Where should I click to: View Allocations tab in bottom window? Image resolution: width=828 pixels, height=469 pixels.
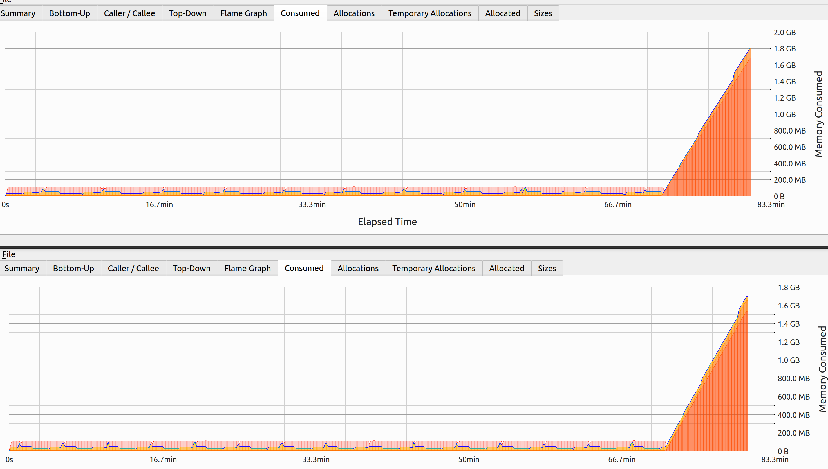coord(358,268)
